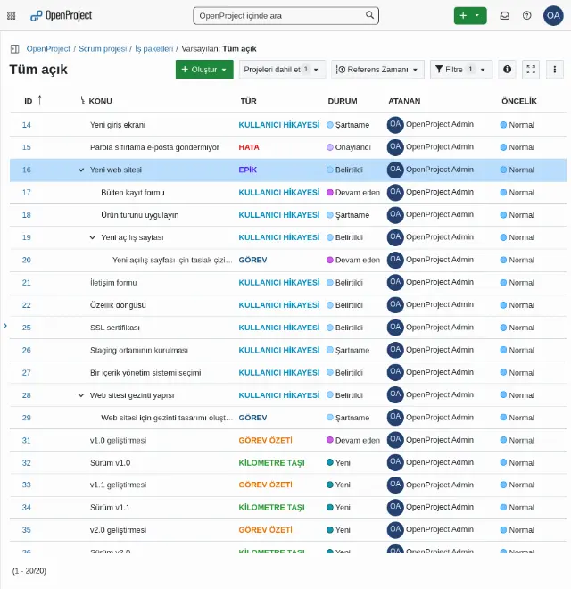Screen dimensions: 571x589
Task: Click the TÜR column header
Action: [248, 101]
